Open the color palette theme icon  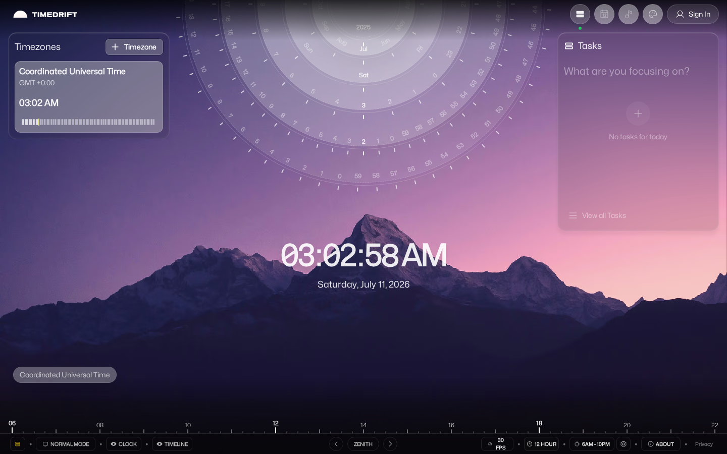pyautogui.click(x=653, y=14)
